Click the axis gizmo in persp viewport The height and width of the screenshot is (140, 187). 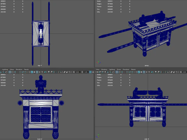point(99,63)
